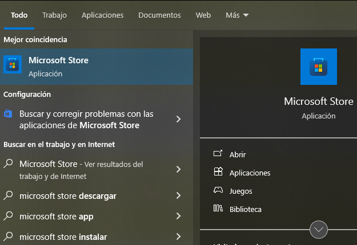Click the search icon beside 'microsoft store descargar'

coord(8,195)
